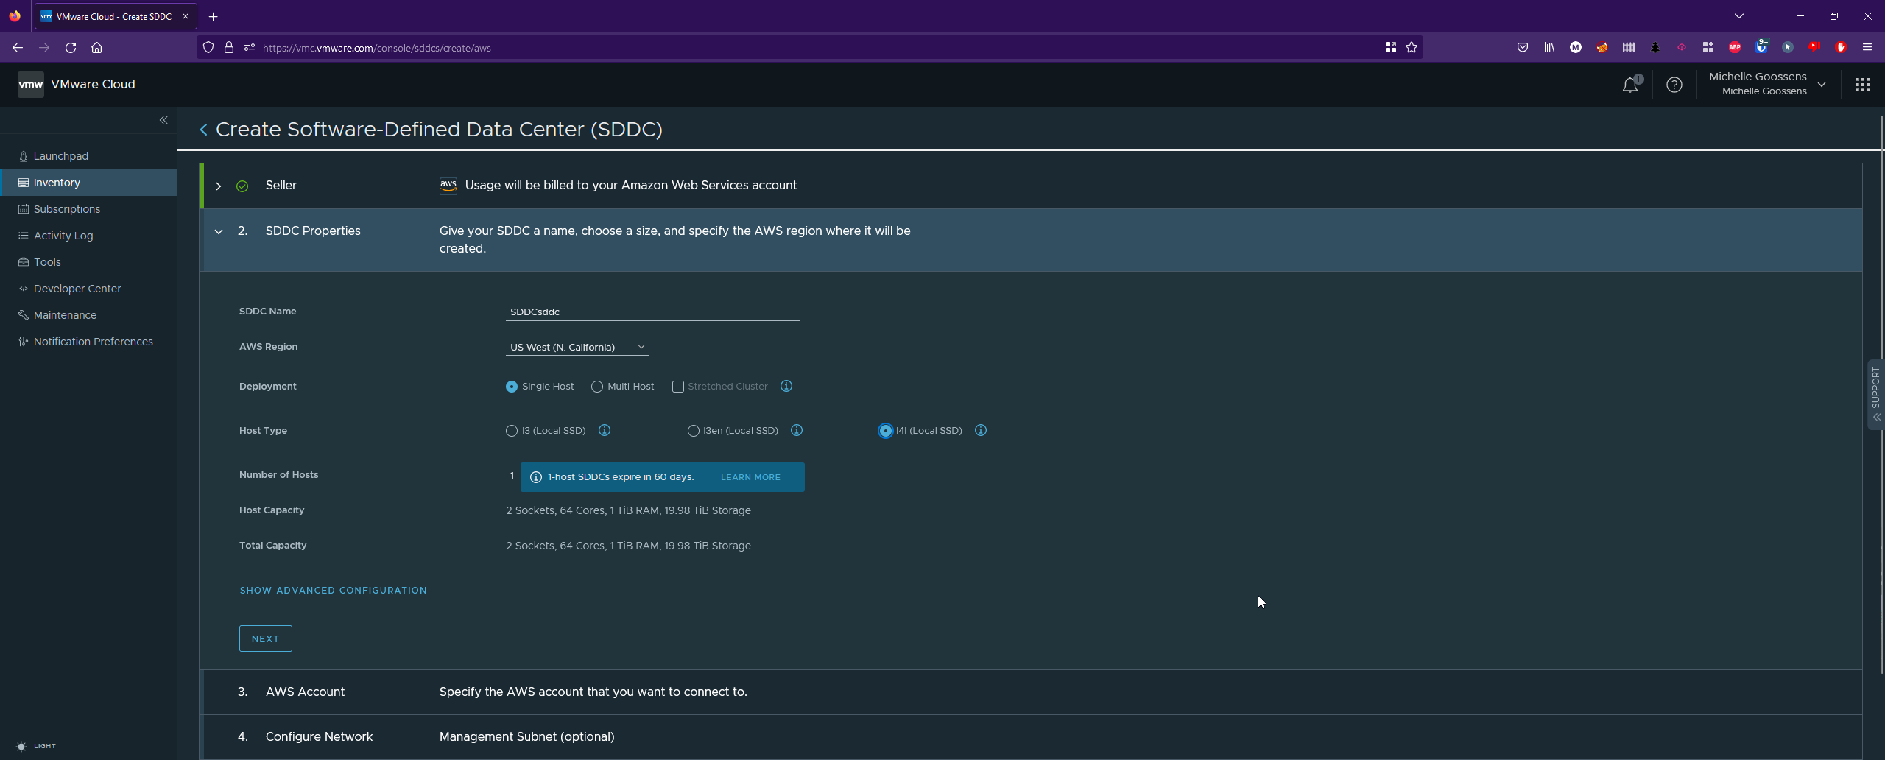Close the VMware Cloud browser tab
Viewport: 1885px width, 760px height.
point(186,16)
